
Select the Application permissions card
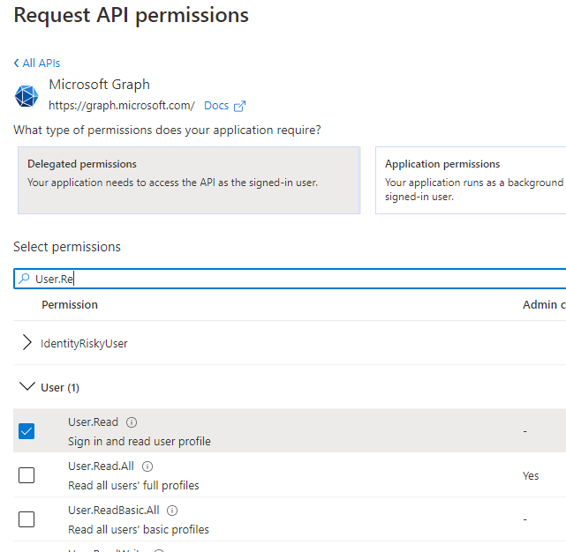pyautogui.click(x=471, y=180)
